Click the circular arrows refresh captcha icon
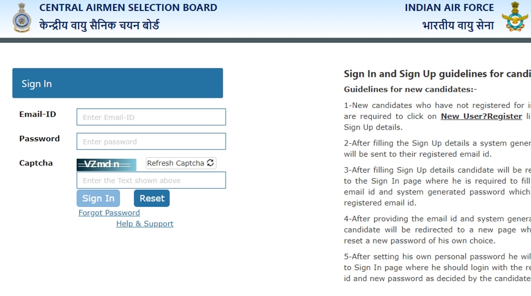Image resolution: width=531 pixels, height=296 pixels. (210, 163)
